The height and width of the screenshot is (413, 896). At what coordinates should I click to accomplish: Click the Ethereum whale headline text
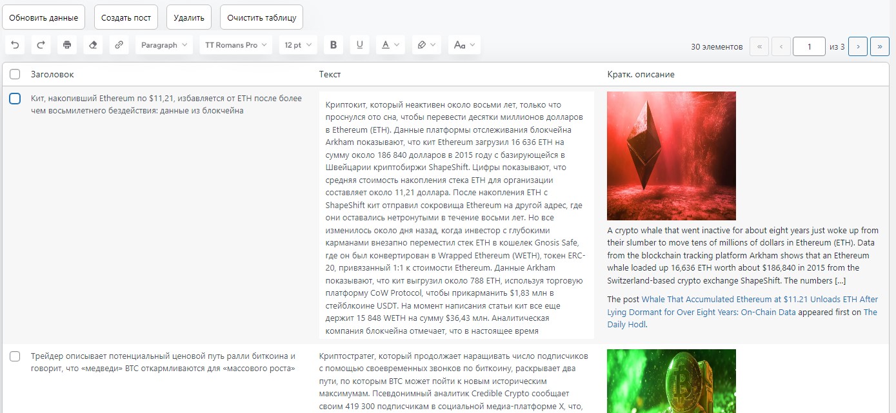tap(166, 104)
